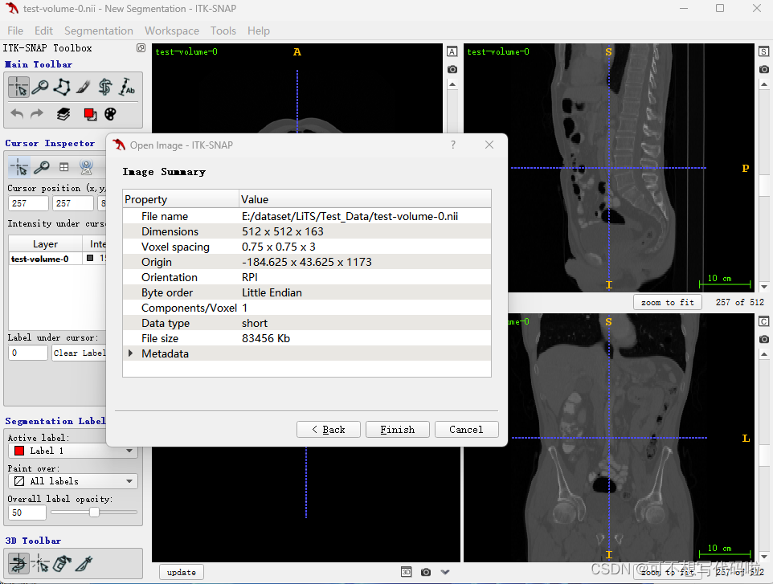This screenshot has height=584, width=773.
Task: Activate the snake active contour tool
Action: (105, 88)
